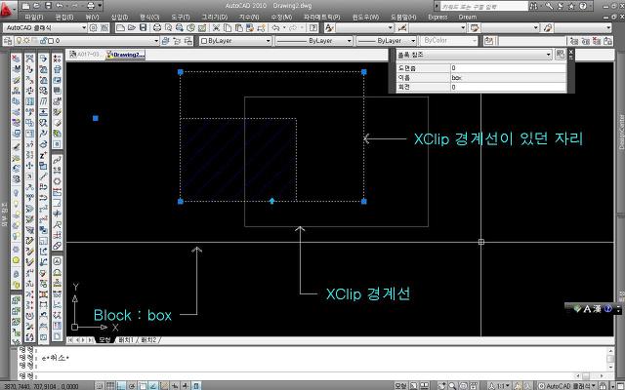Open the annotation scale 1:1 dropdown

tap(500, 386)
